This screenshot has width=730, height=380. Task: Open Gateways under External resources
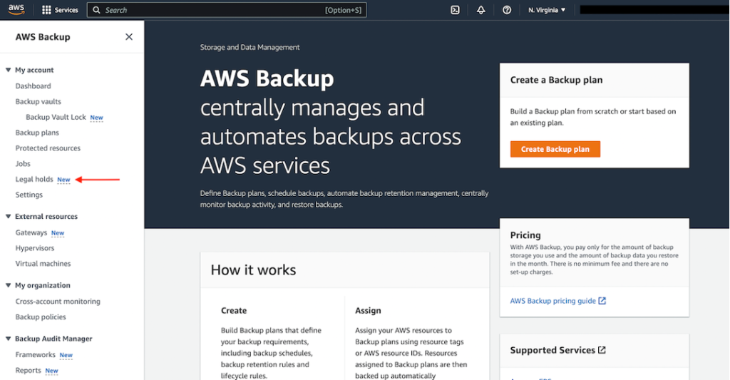(x=31, y=233)
